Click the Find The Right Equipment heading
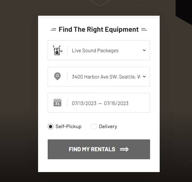 pos(99,29)
